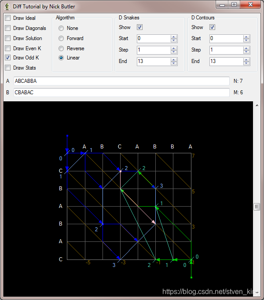Viewport: 264px width, 300px height.
Task: Maximize the Diff Tutorial window
Action: [x=234, y=5]
